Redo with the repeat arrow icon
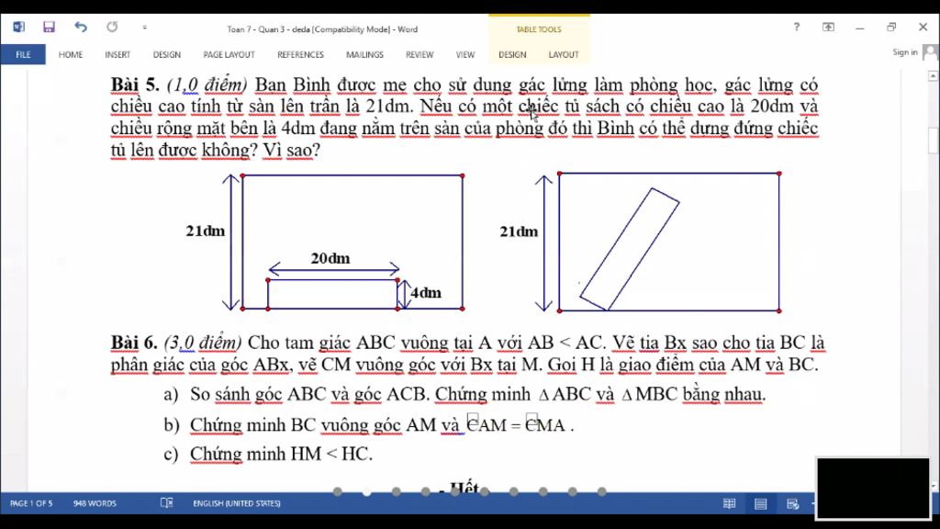 tap(112, 27)
